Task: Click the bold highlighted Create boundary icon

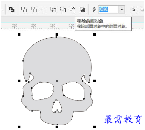Action: tap(82, 9)
